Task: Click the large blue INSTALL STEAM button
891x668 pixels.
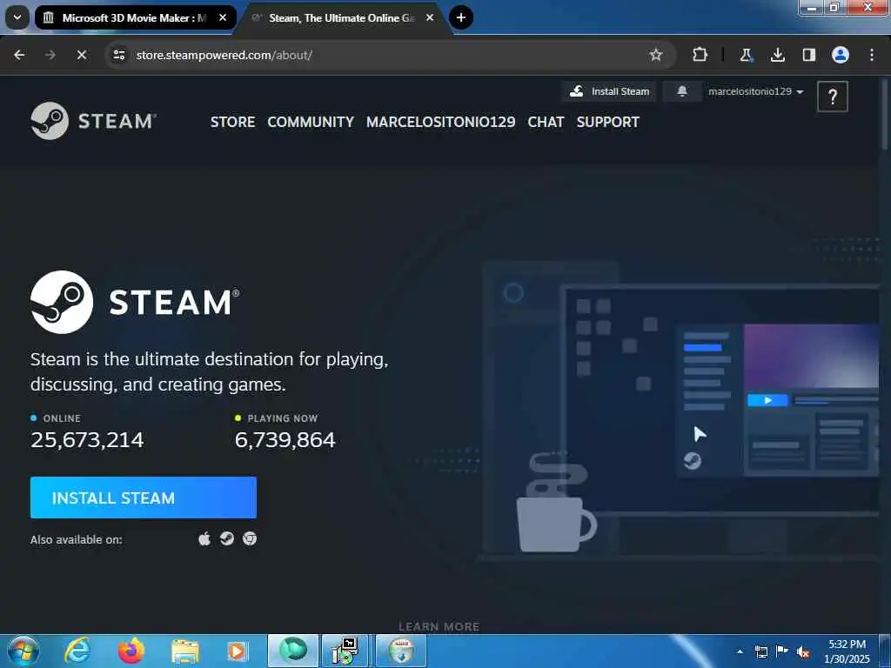Action: pyautogui.click(x=144, y=498)
